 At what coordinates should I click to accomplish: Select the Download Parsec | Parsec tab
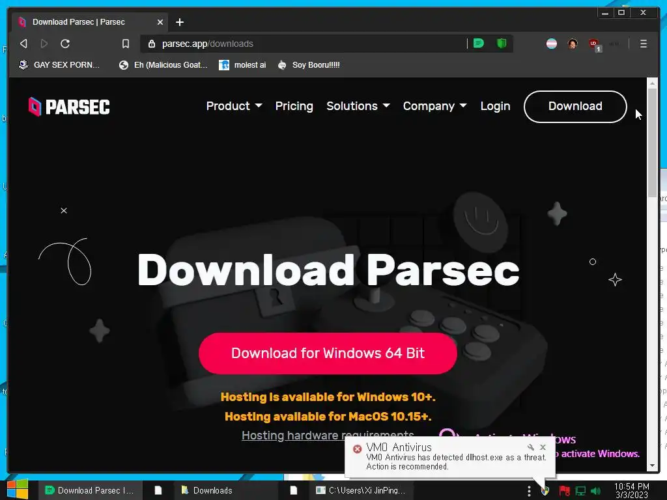[89, 22]
